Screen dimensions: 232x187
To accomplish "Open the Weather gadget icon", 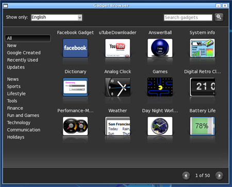I will coord(118,126).
